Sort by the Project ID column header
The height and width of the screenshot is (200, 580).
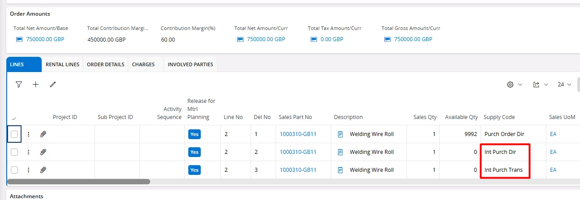pos(65,117)
